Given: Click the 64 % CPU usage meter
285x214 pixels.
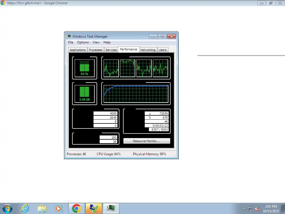Looking at the screenshot, I should [85, 68].
